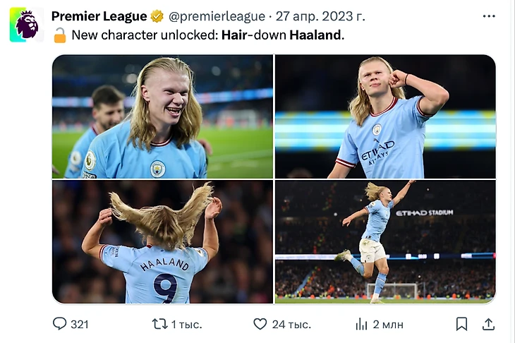Open the reply comment icon
The height and width of the screenshot is (343, 515).
tap(59, 324)
